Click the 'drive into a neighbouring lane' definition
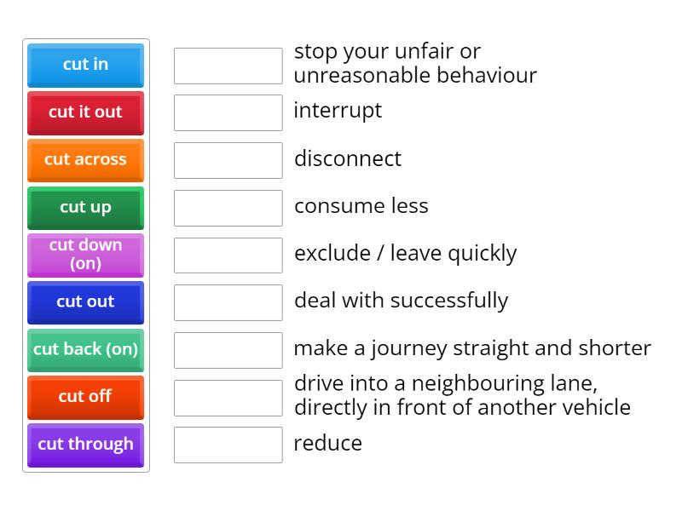Image resolution: width=682 pixels, height=511 pixels. [460, 395]
